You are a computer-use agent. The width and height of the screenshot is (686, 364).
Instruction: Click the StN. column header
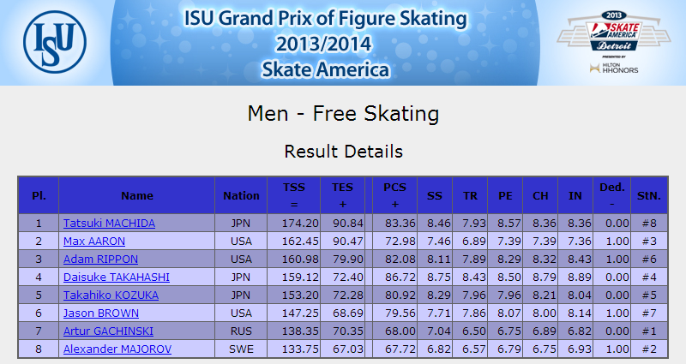[649, 195]
